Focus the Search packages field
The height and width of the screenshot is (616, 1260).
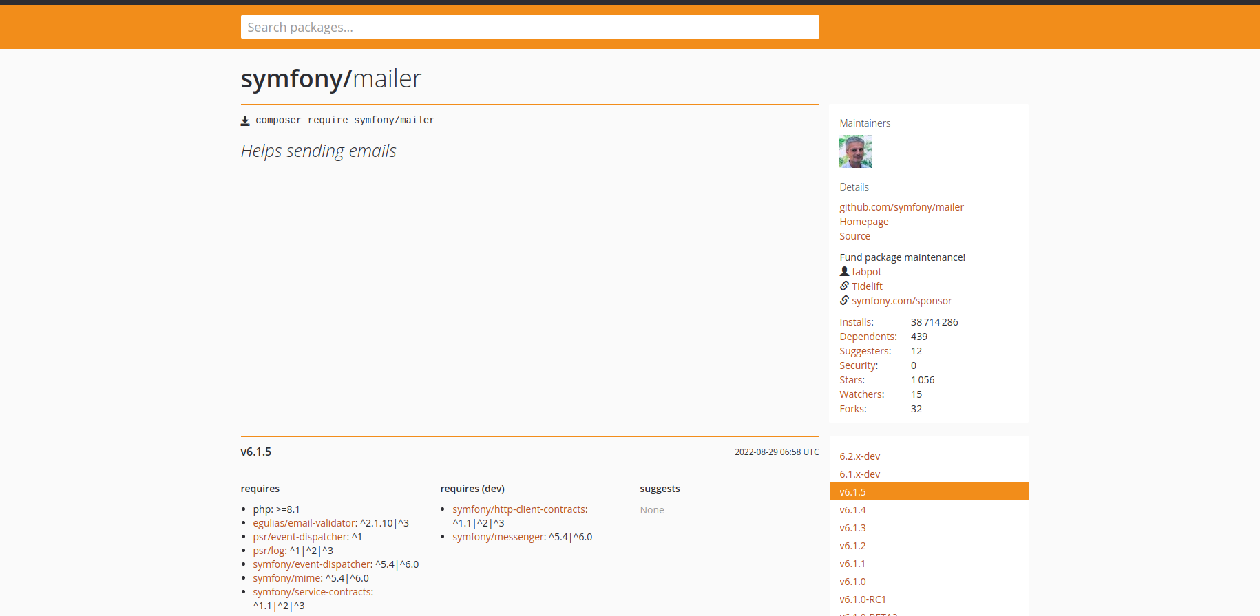pyautogui.click(x=529, y=27)
